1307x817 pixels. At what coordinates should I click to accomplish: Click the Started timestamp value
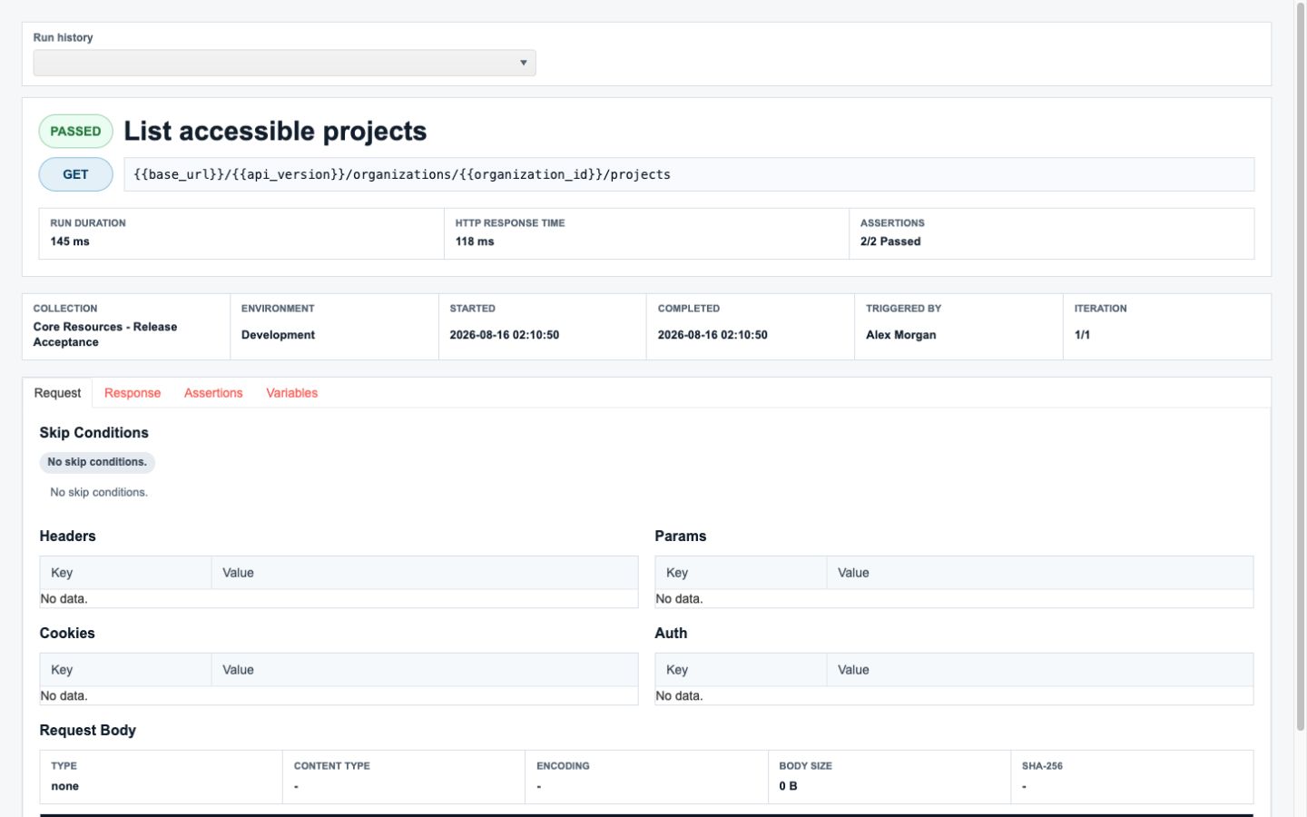click(505, 335)
